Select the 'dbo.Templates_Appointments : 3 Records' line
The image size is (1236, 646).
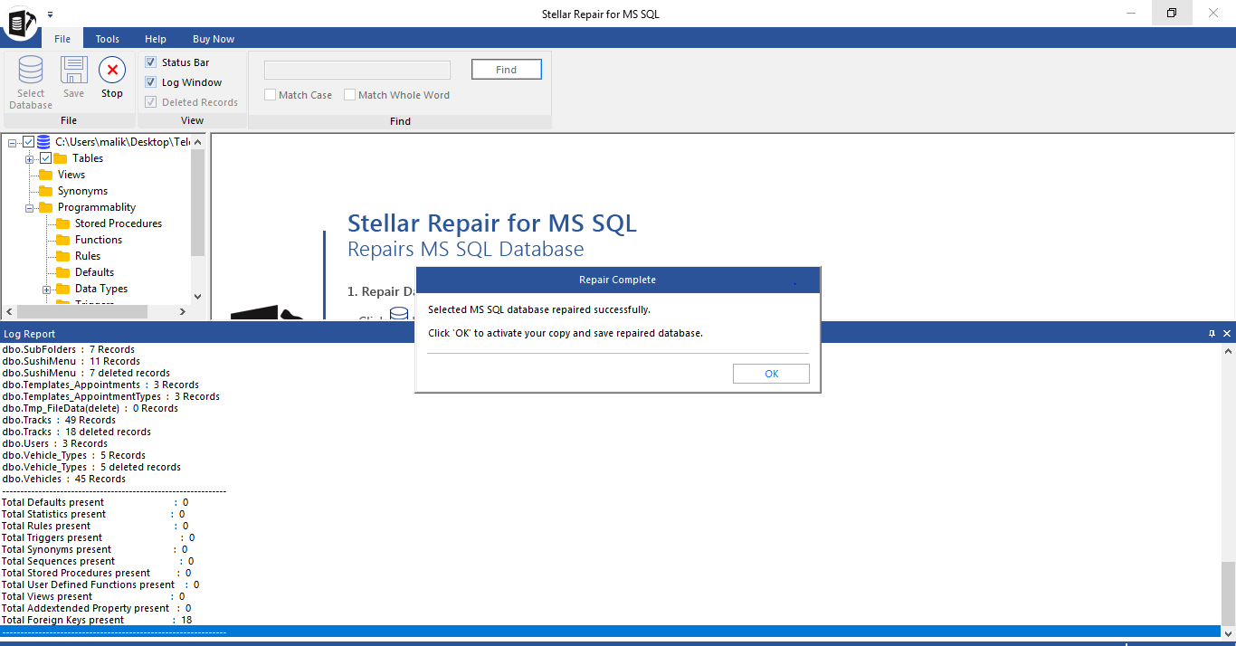(x=100, y=385)
